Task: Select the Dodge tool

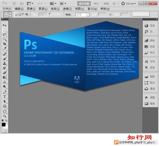Action: click(x=5, y=87)
